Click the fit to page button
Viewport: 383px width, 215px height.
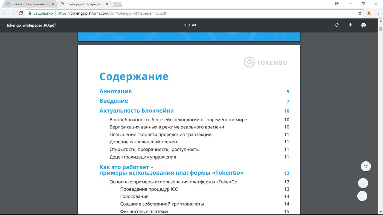[366, 166]
